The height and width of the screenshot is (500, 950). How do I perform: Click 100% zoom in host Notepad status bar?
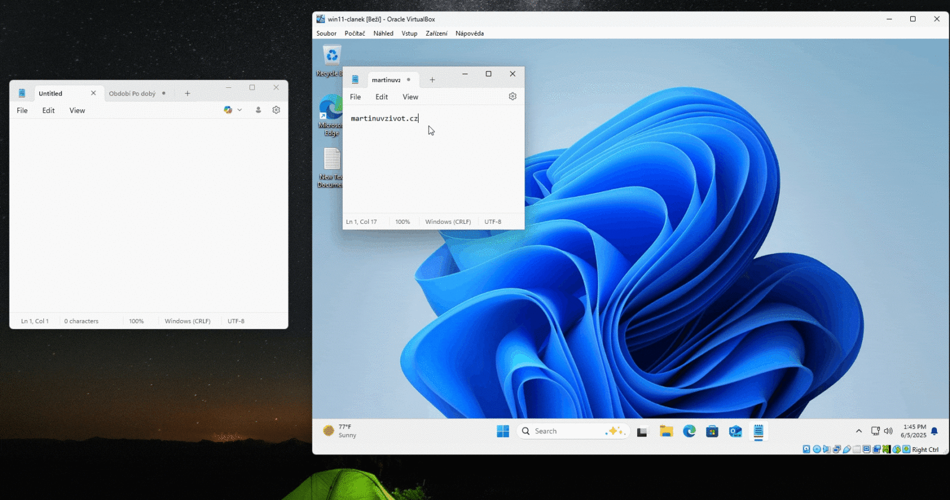pyautogui.click(x=137, y=321)
